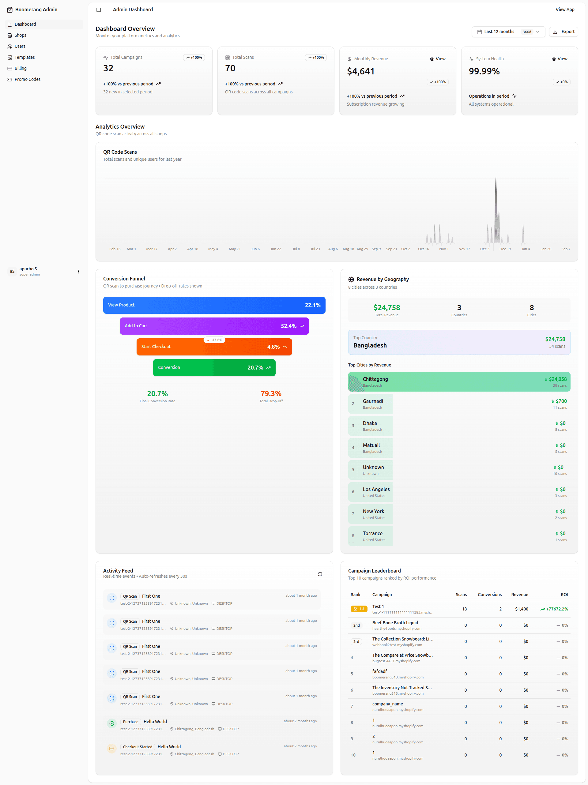Click the Start Checkout funnel stage
588x785 pixels.
click(x=214, y=347)
